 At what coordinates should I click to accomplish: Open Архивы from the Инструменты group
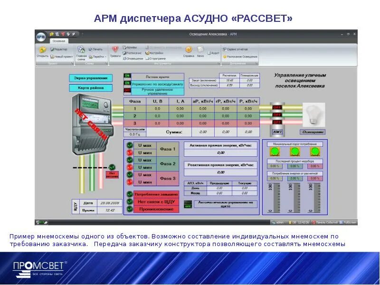pos(130,47)
